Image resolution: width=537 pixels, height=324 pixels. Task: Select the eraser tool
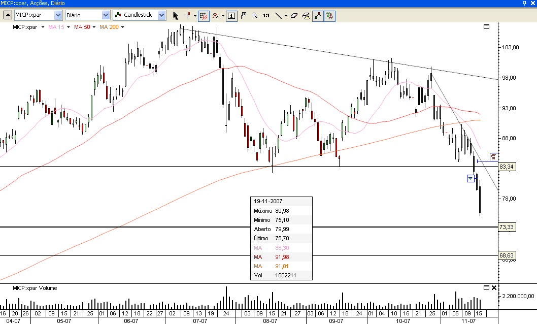[294, 16]
